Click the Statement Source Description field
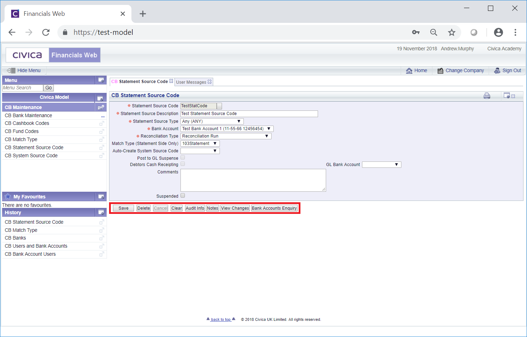Image resolution: width=527 pixels, height=337 pixels. pos(249,114)
